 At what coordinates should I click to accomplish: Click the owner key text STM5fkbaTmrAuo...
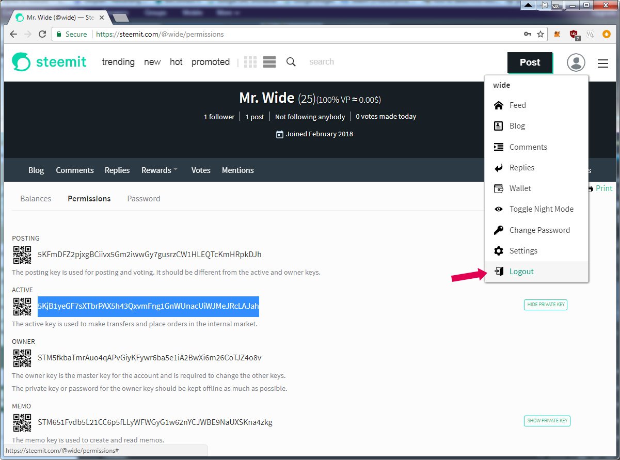[x=150, y=358]
